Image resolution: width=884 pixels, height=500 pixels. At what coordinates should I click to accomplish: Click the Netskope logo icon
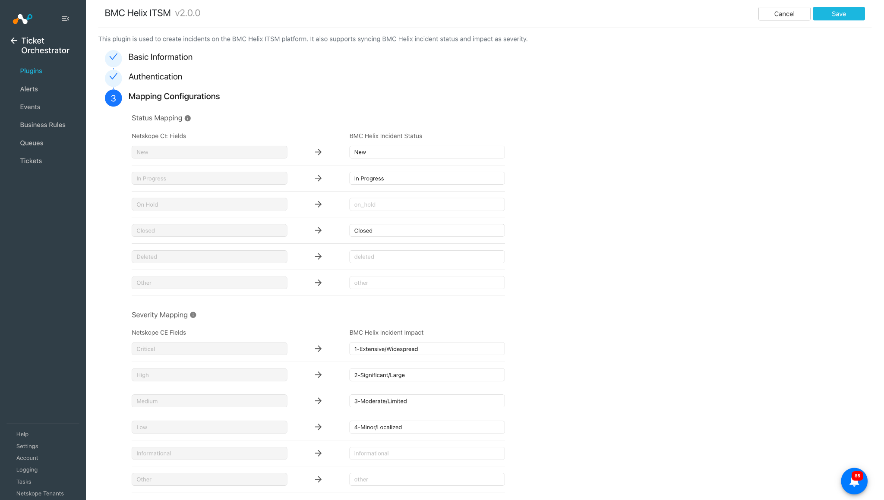point(22,19)
